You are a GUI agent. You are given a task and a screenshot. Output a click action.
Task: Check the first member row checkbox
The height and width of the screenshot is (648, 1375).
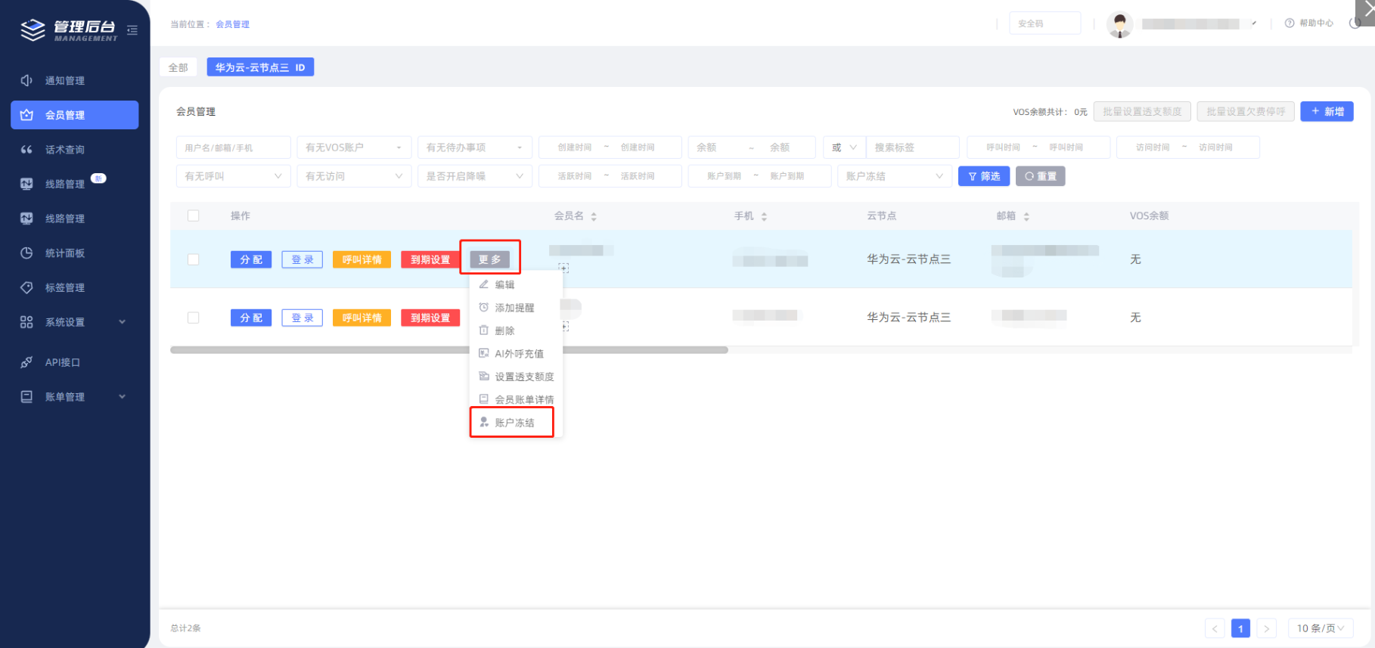pos(194,259)
